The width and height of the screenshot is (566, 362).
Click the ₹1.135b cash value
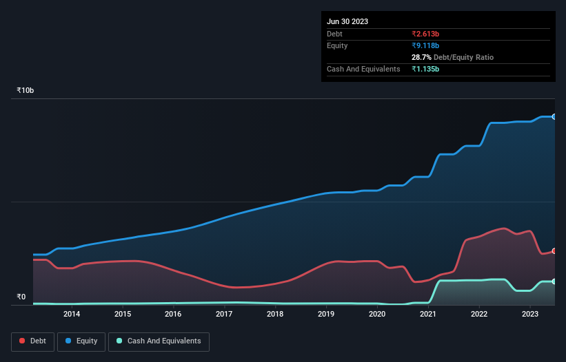pyautogui.click(x=425, y=69)
